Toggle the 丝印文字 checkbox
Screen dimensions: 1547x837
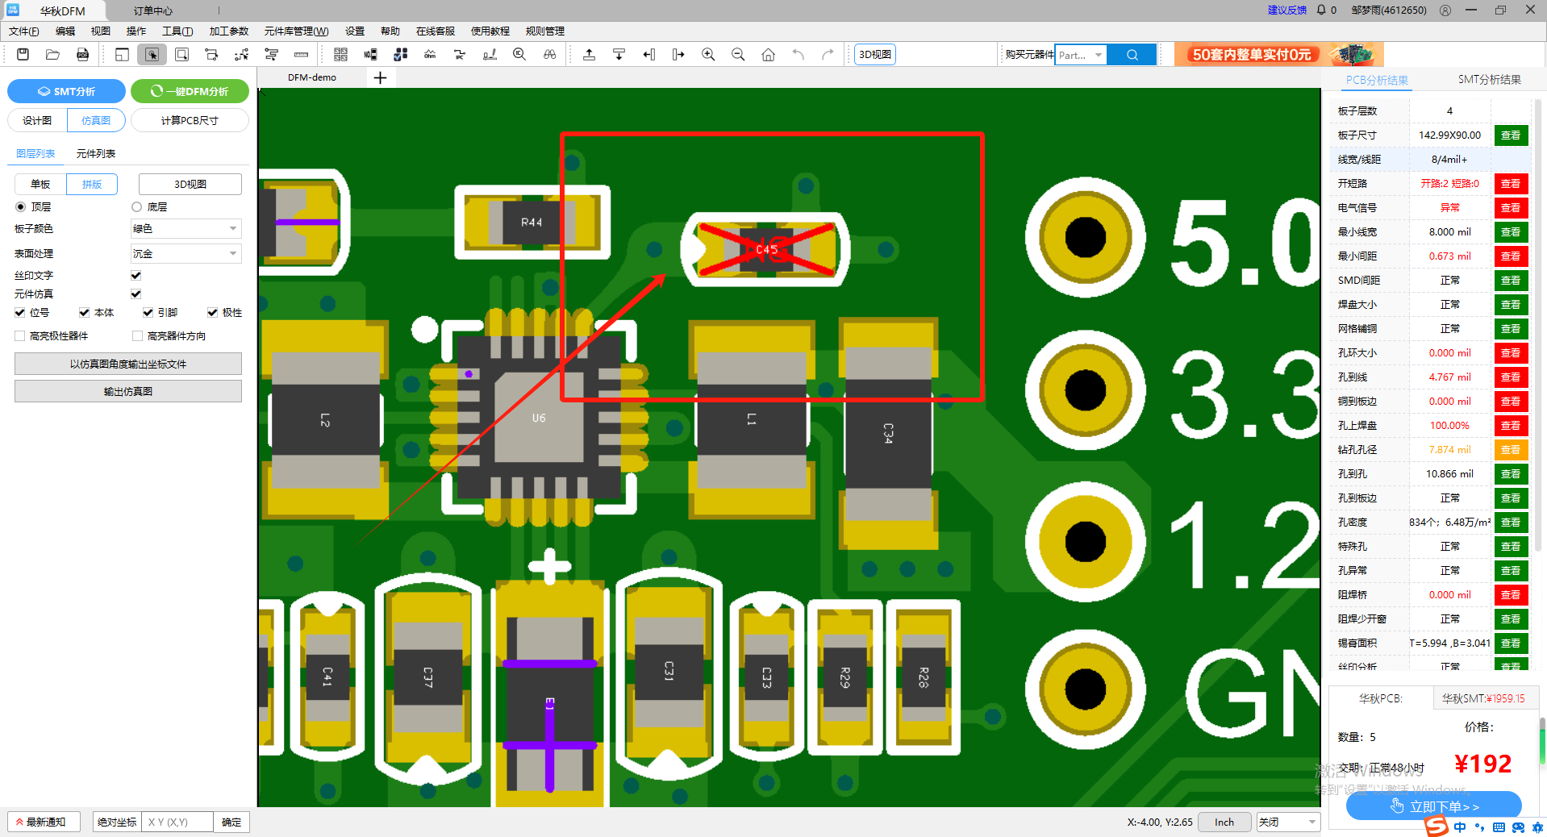pos(136,275)
